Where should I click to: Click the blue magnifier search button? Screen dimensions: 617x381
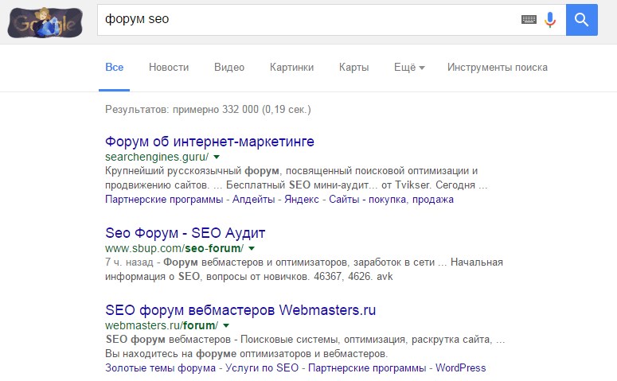pos(582,20)
